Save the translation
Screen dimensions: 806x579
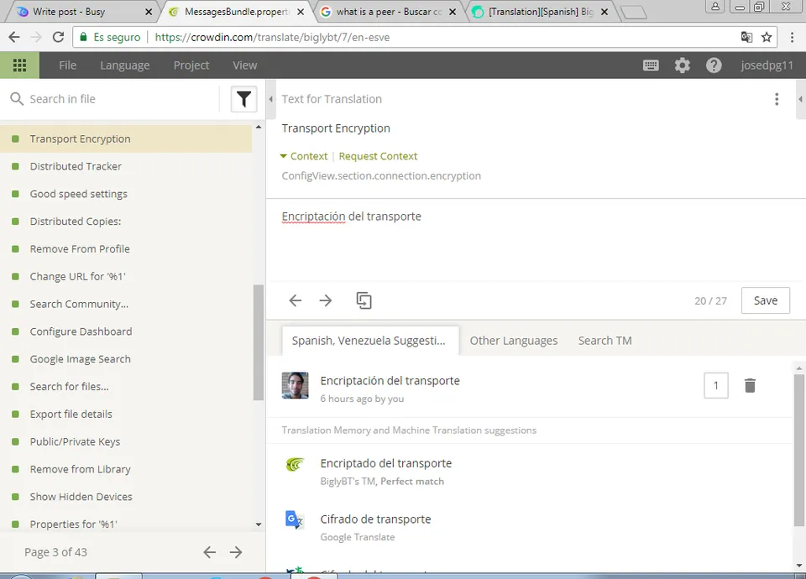pos(766,300)
